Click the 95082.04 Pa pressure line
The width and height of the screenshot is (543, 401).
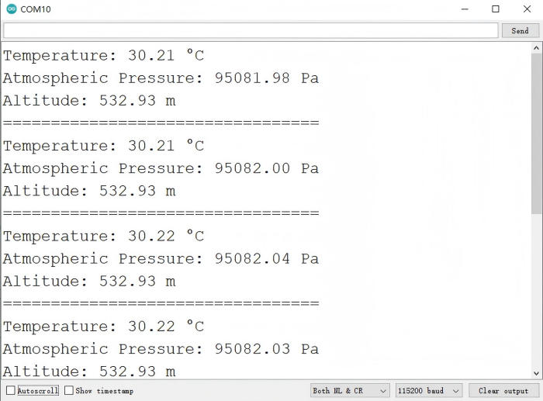[161, 258]
